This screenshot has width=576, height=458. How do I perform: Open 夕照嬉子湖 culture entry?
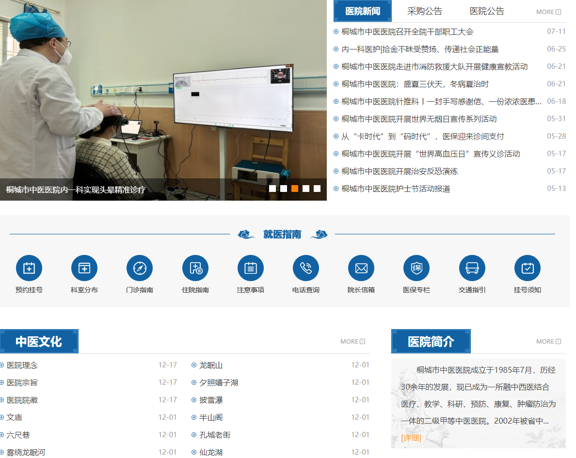click(x=219, y=382)
